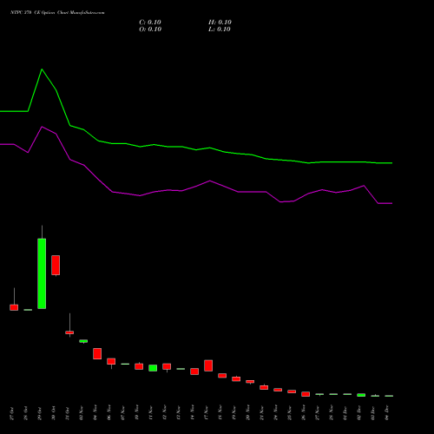Viewport: 434px width, 434px height.
Task: Click the peak of the purple line
Action: 42,127
